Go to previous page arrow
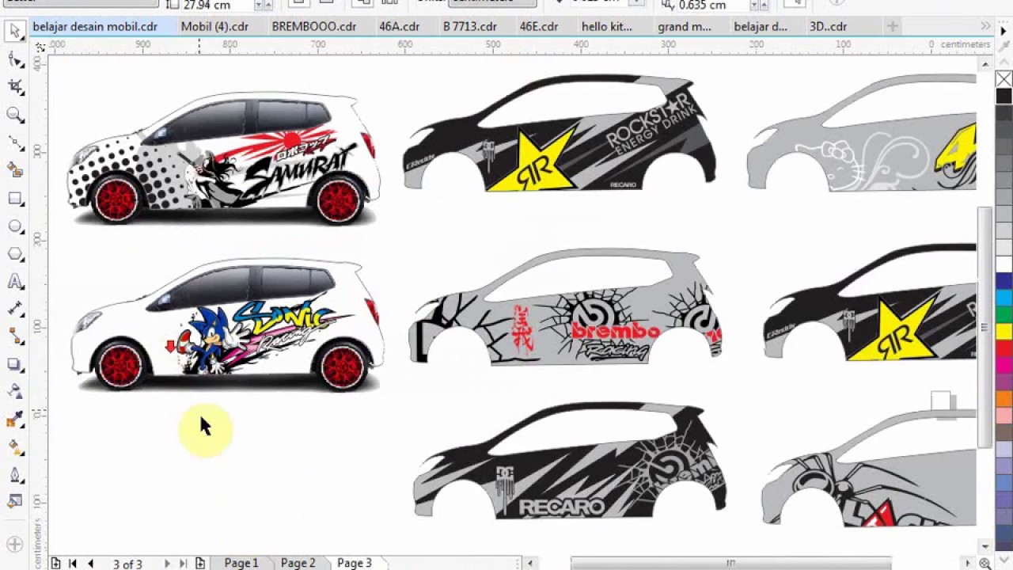The width and height of the screenshot is (1013, 570). click(90, 563)
